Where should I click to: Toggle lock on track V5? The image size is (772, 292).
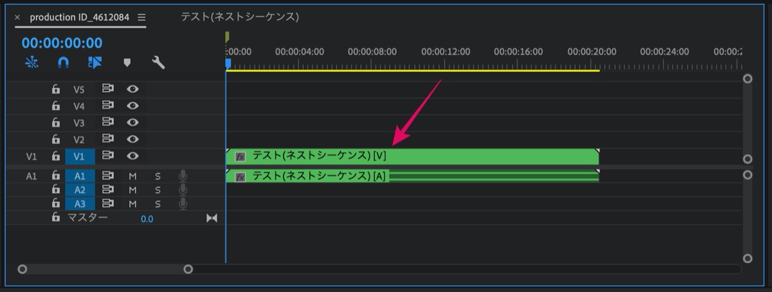click(x=56, y=89)
